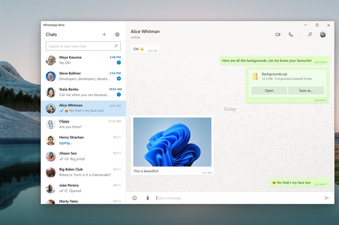Click 'OK!' thumbs up message

tap(145, 49)
